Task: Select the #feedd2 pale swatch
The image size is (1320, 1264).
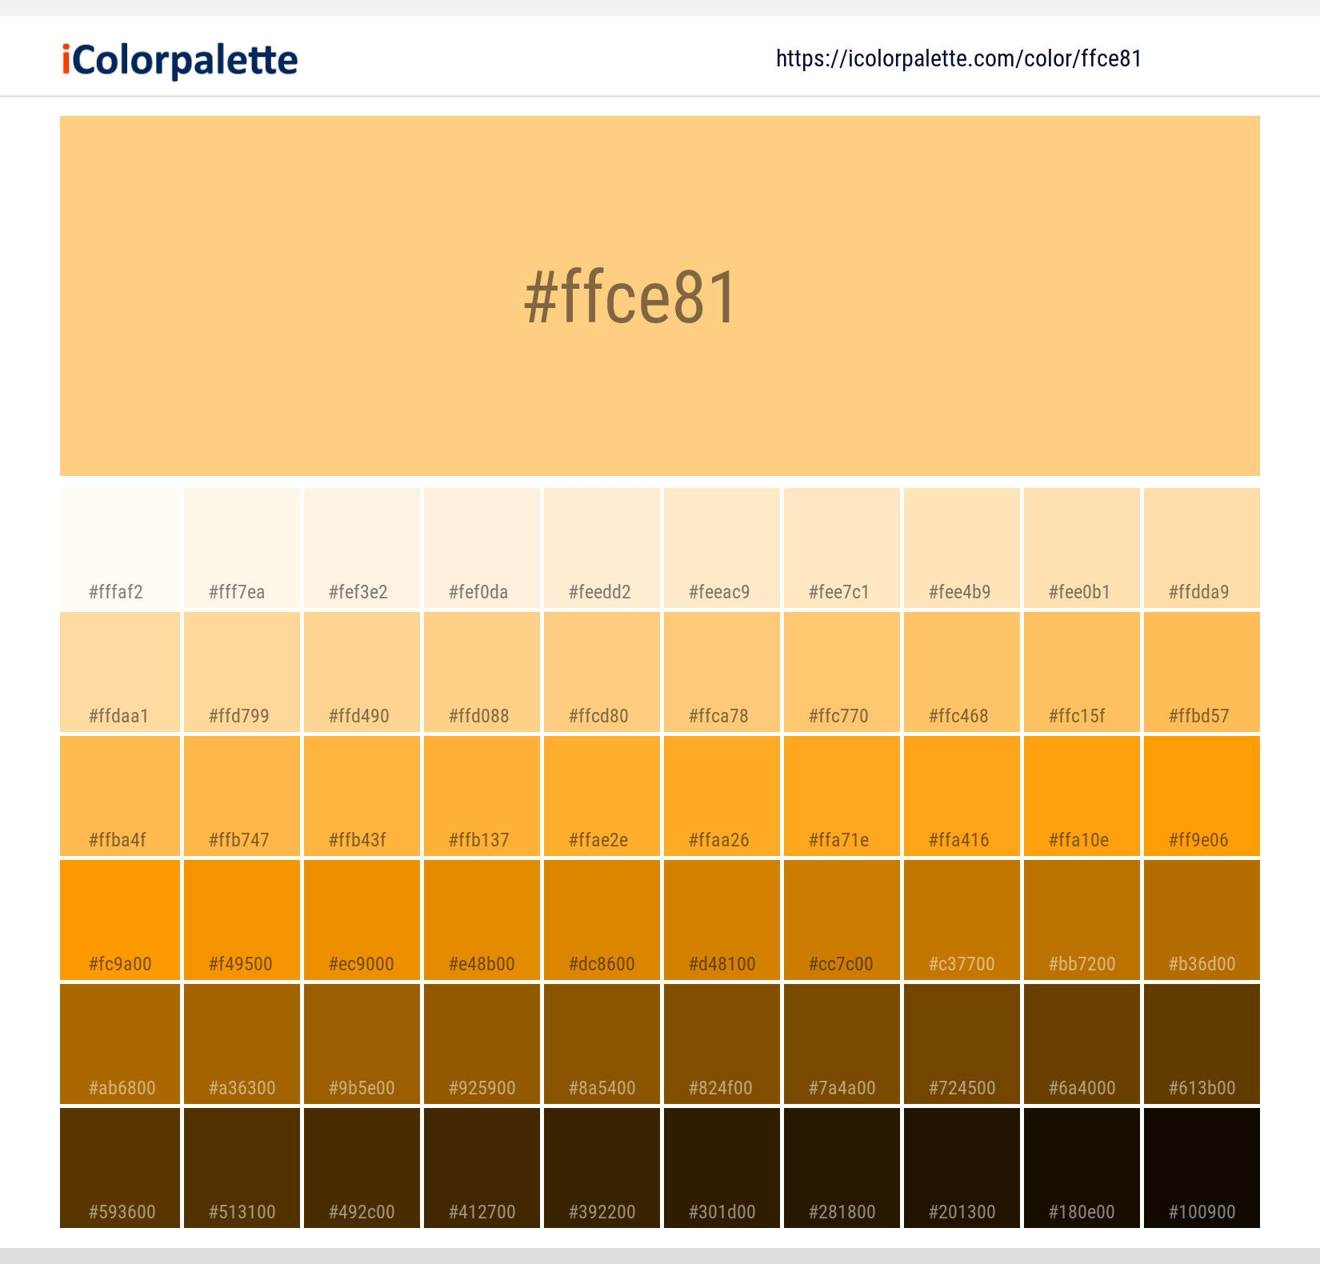Action: (602, 548)
